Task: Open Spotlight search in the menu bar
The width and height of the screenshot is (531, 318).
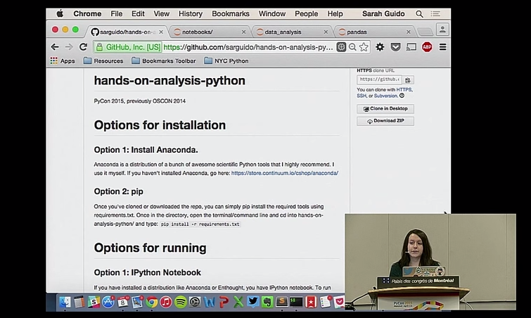Action: pos(419,13)
